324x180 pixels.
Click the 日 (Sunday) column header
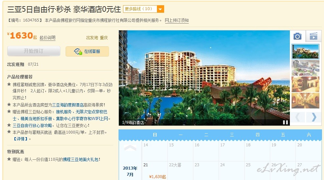[155, 135]
